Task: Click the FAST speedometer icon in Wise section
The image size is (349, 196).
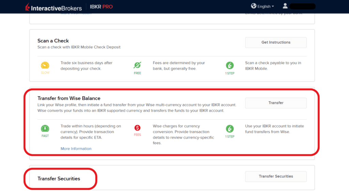Action: pyautogui.click(x=45, y=129)
